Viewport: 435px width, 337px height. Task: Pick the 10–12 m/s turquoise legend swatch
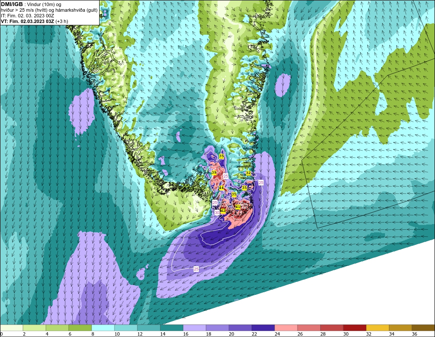126,328
